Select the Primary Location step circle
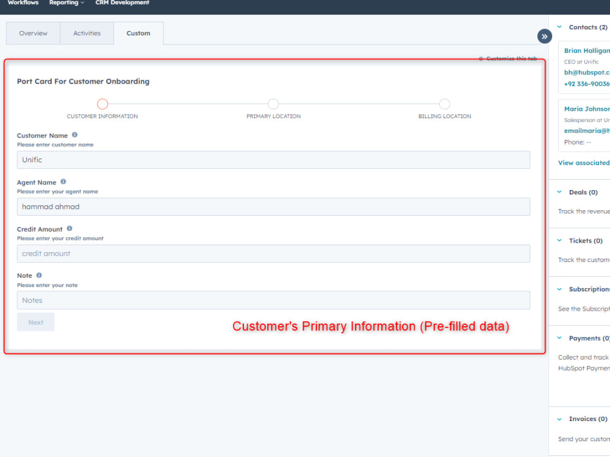 click(x=273, y=104)
